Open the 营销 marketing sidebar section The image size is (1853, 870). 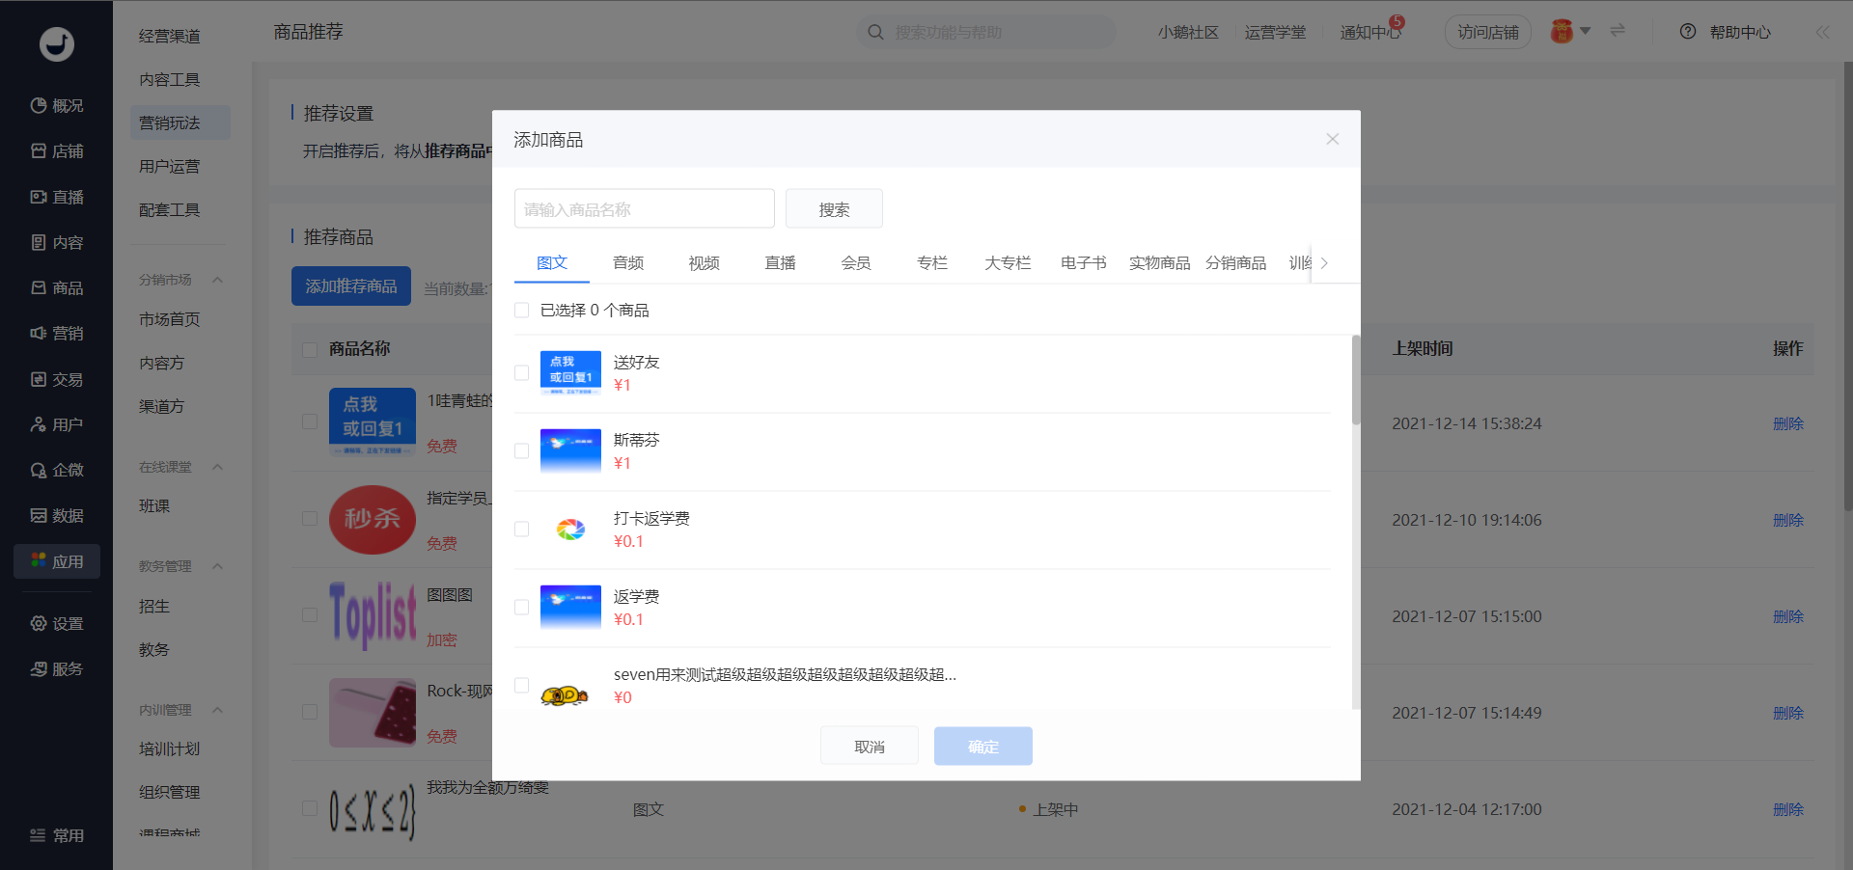click(56, 333)
